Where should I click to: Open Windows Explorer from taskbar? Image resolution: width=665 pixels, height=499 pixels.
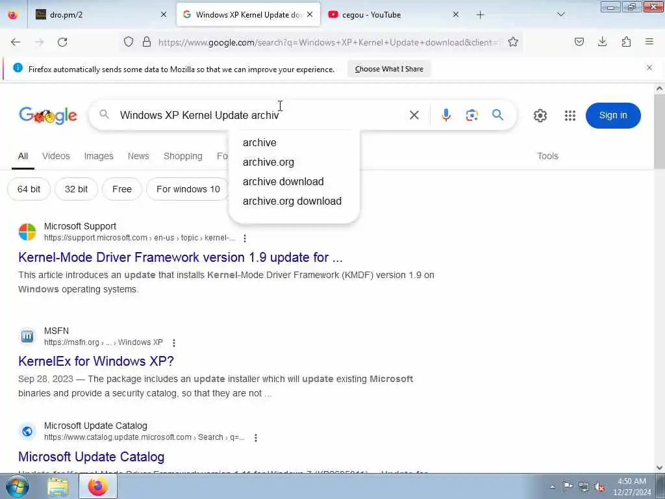pos(58,487)
